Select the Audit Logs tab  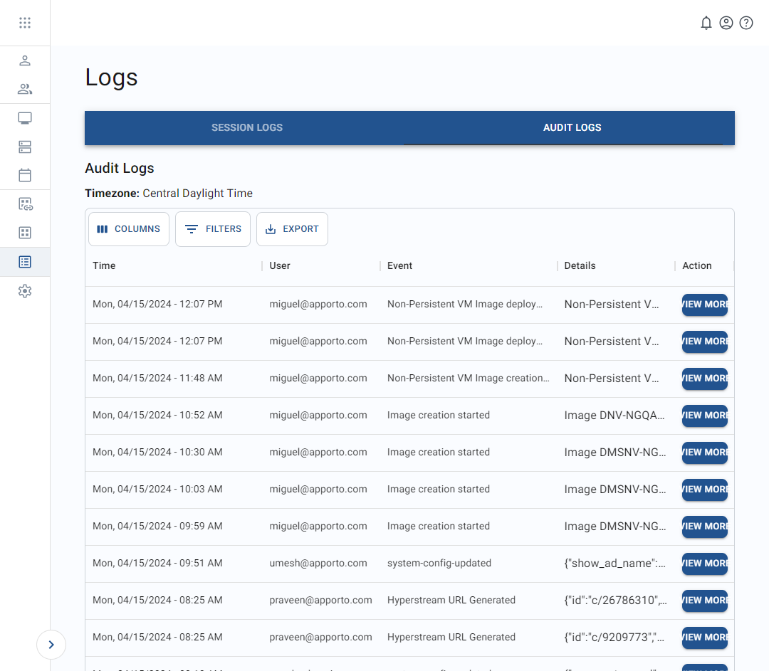point(572,128)
